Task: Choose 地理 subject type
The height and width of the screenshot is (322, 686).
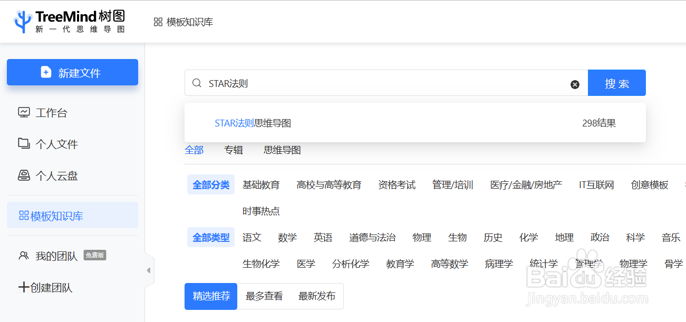Action: tap(564, 238)
